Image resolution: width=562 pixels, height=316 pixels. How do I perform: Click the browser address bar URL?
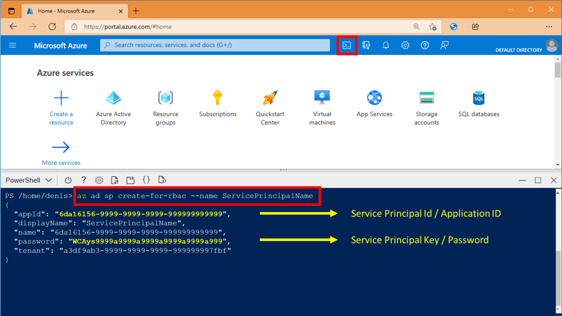128,27
